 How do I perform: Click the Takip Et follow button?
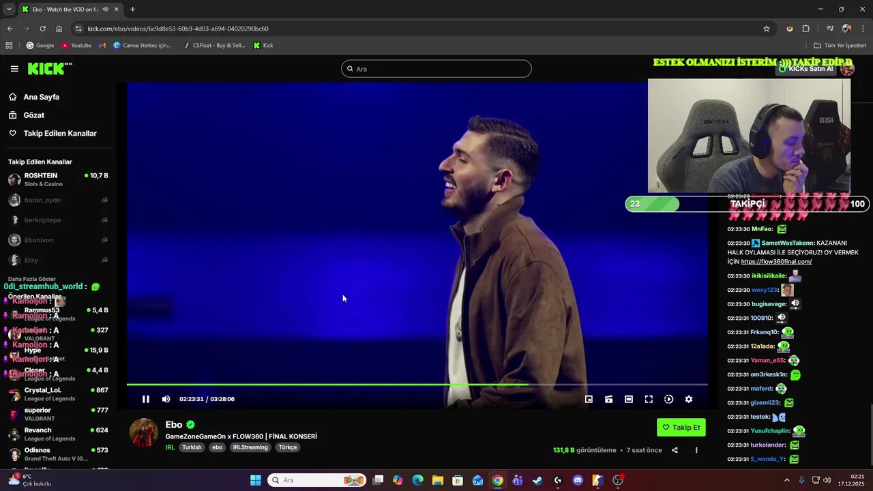(681, 428)
